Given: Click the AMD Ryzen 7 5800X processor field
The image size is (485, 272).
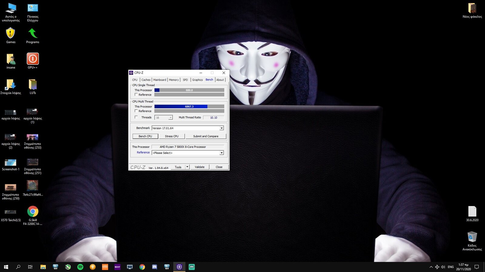Looking at the screenshot, I should pyautogui.click(x=188, y=147).
